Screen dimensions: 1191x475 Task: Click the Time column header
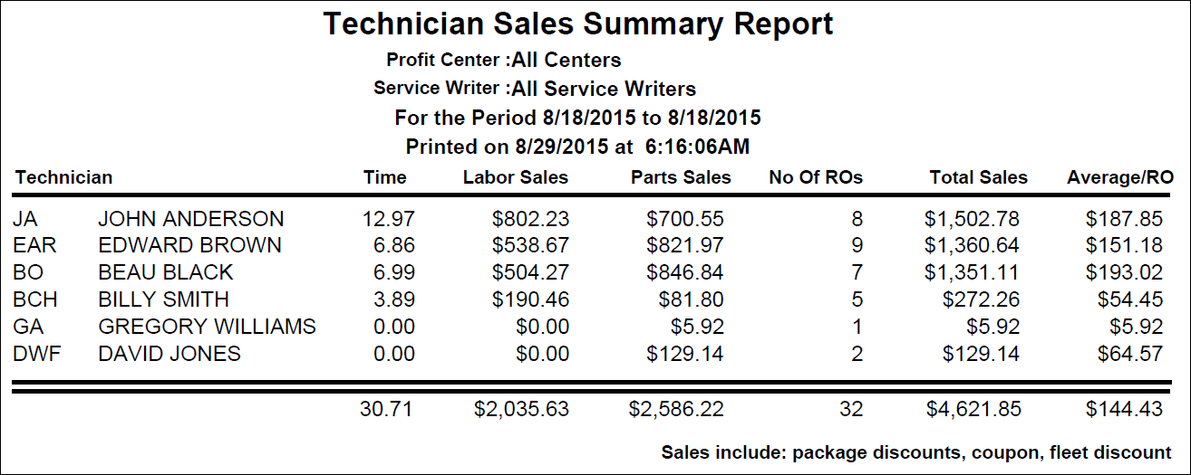click(x=384, y=177)
